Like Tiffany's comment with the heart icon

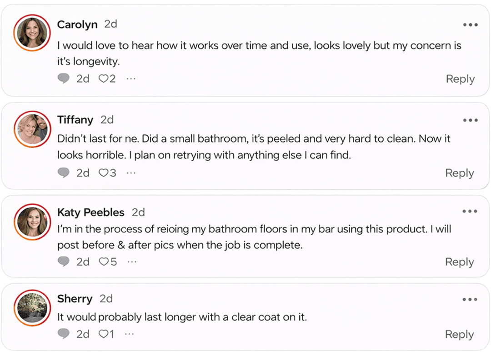[x=104, y=173]
